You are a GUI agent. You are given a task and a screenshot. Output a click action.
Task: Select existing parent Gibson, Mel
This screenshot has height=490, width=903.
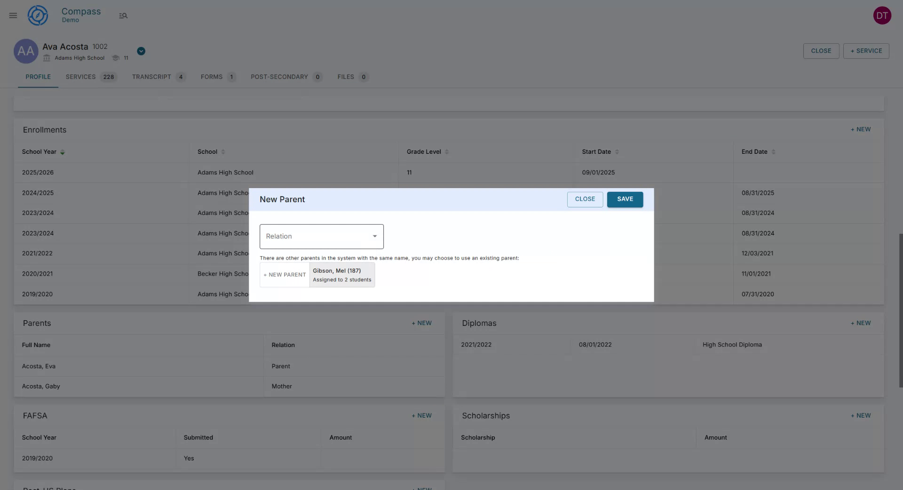[x=342, y=275]
